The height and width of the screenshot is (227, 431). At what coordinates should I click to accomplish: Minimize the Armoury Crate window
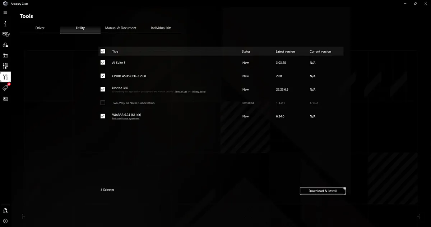point(405,4)
